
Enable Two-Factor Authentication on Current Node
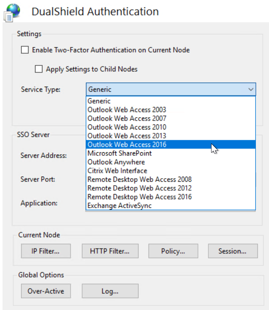click(x=25, y=50)
